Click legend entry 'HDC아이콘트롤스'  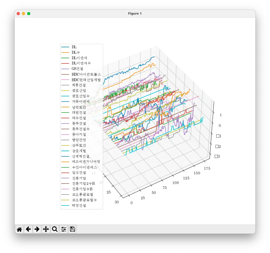coord(86,74)
